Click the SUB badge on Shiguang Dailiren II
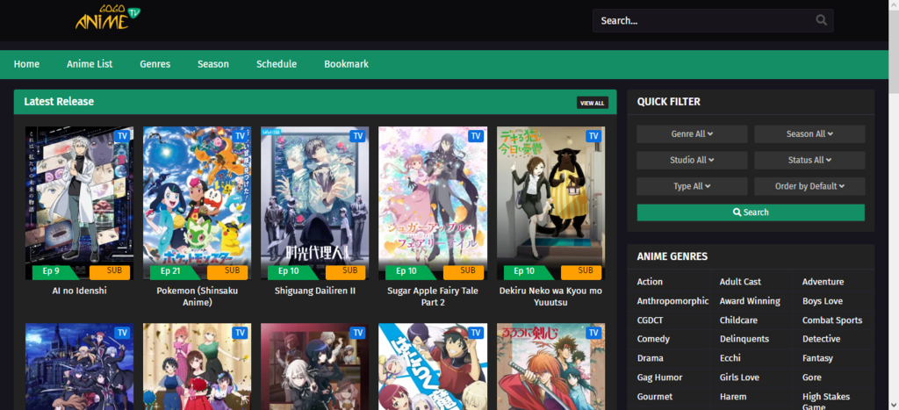This screenshot has height=410, width=899. click(x=346, y=272)
